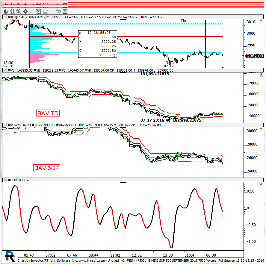The height and width of the screenshot is (265, 266).
Task: Click the VB=139252.33 legend value
Action: tap(47, 70)
